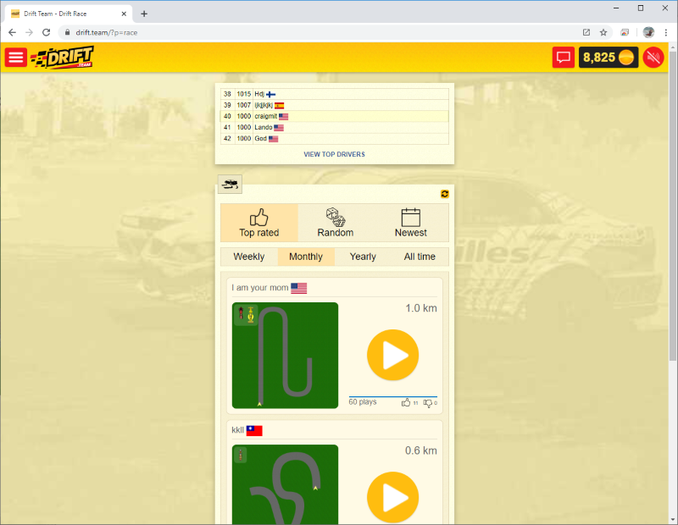Screen dimensions: 678x525
Task: Toggle the muted sound button
Action: tap(653, 58)
